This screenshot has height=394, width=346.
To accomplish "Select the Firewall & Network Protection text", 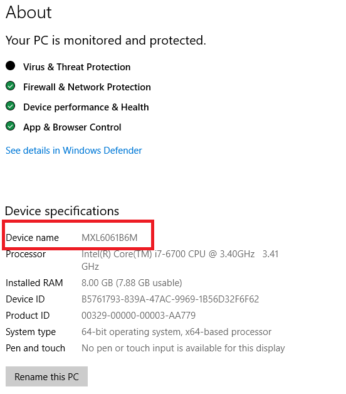I will point(87,87).
